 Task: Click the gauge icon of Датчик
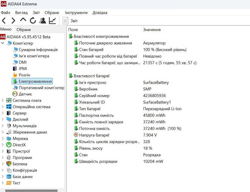[x=15, y=94]
